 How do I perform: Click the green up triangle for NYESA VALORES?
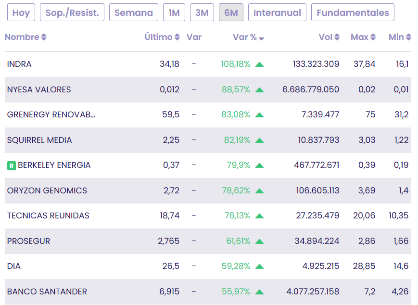259,89
